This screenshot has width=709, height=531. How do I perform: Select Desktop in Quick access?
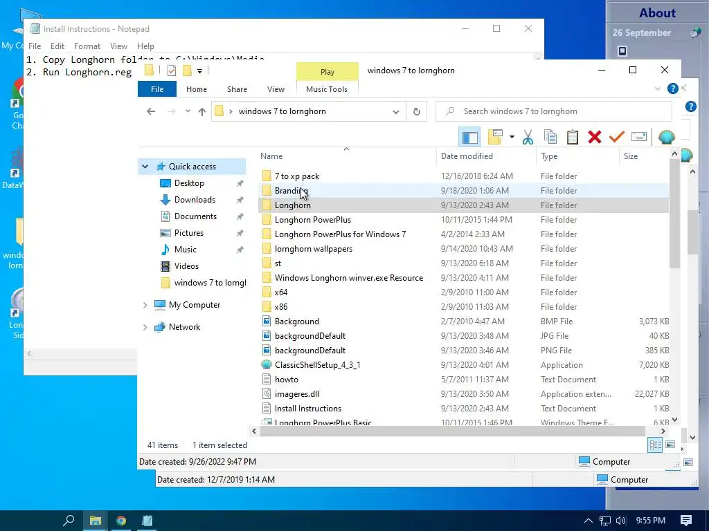pos(189,183)
